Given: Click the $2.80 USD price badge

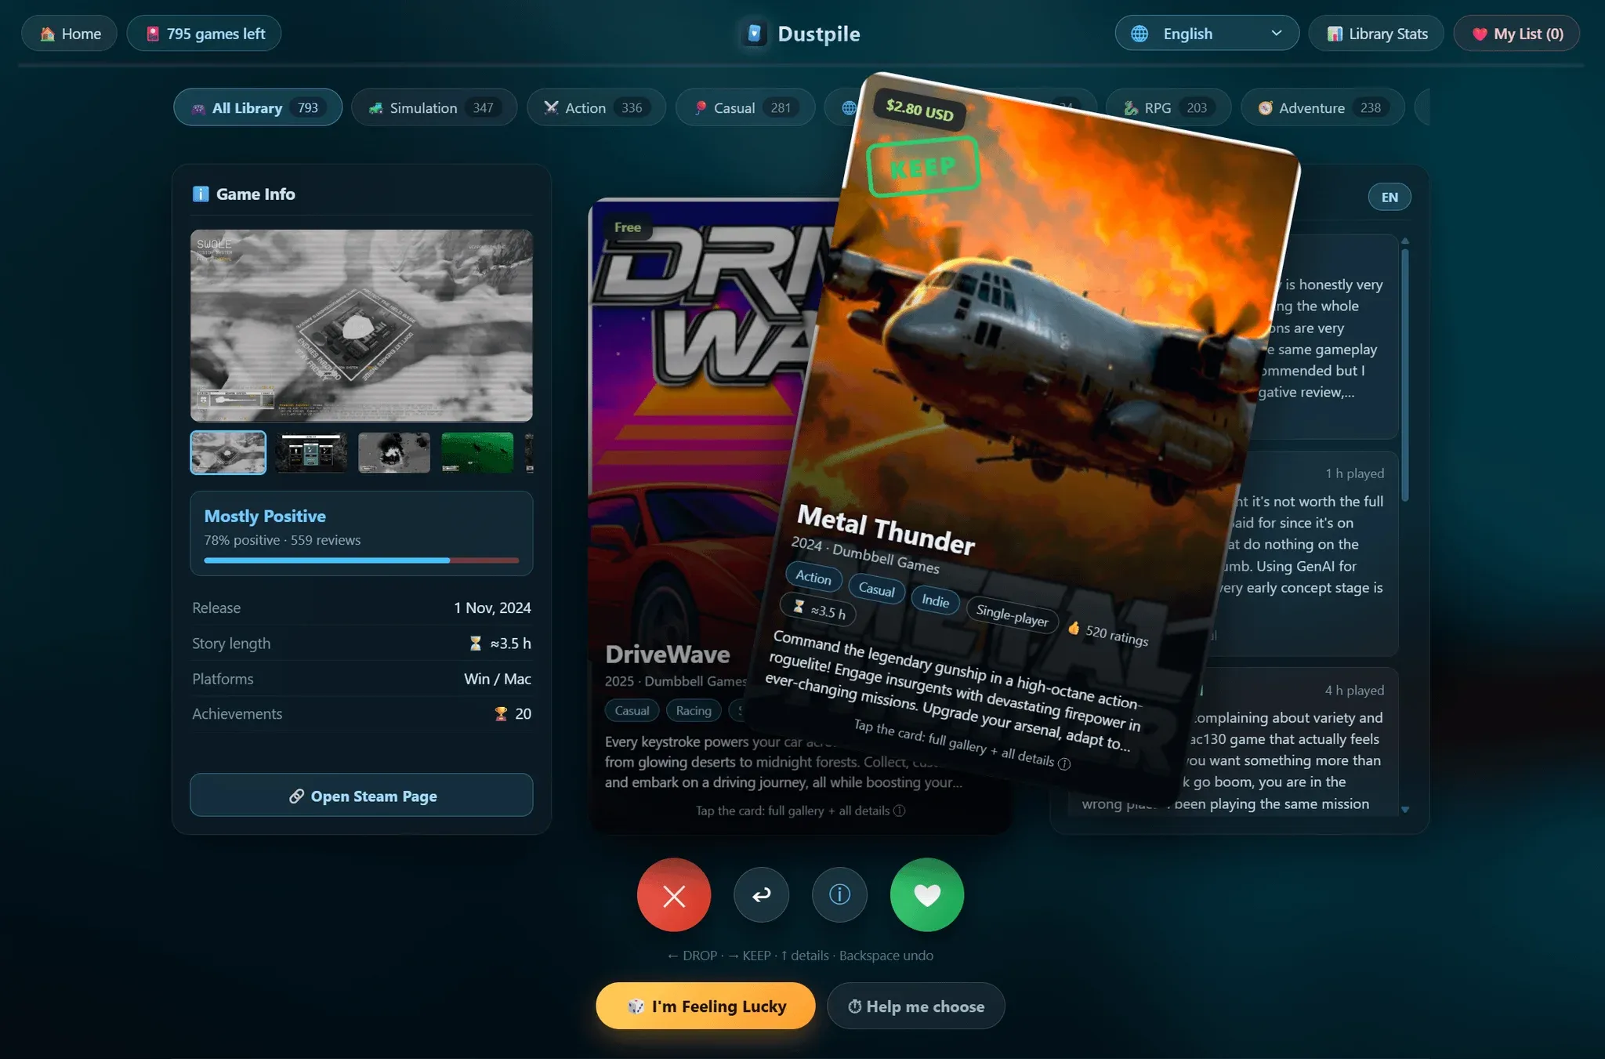Looking at the screenshot, I should point(920,110).
